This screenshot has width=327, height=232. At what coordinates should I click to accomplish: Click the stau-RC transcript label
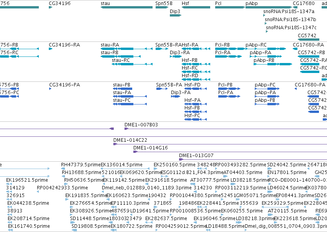coord(121,60)
